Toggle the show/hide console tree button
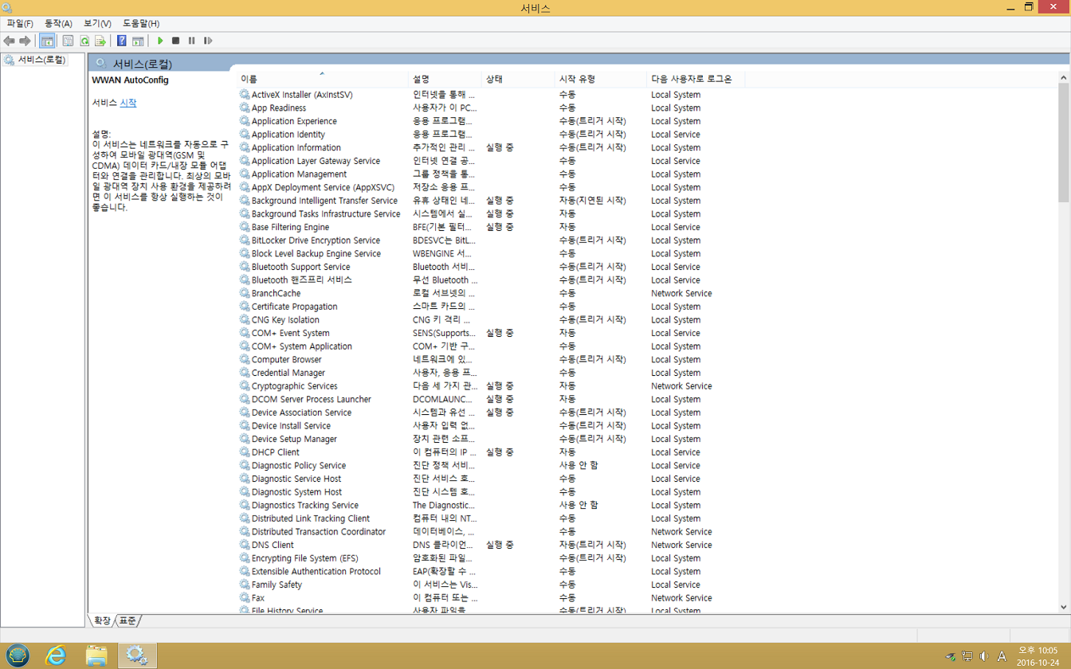This screenshot has width=1071, height=669. 47,41
